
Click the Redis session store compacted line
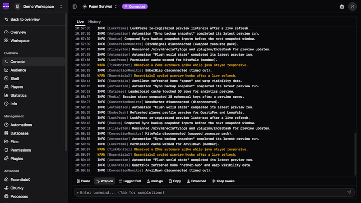click(159, 97)
